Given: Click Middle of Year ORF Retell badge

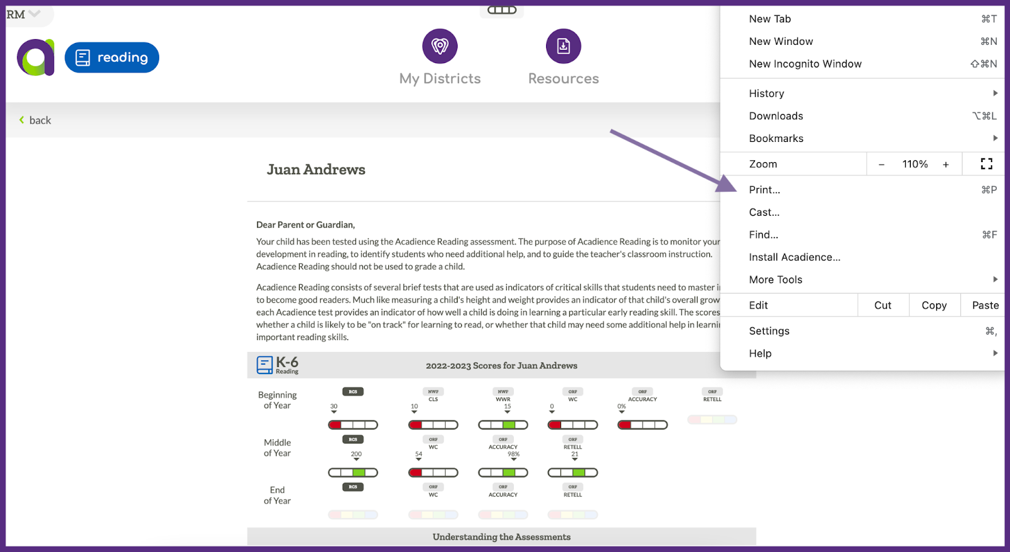Looking at the screenshot, I should (573, 440).
